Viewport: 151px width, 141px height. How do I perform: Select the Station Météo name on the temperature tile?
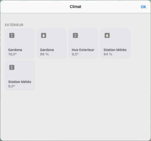[x=20, y=82]
